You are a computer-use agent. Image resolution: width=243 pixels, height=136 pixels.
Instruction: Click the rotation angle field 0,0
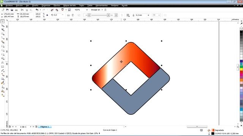(57, 15)
